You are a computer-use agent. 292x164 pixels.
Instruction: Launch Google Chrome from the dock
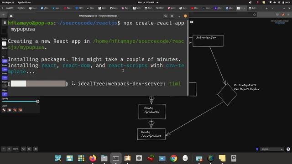click(x=173, y=158)
